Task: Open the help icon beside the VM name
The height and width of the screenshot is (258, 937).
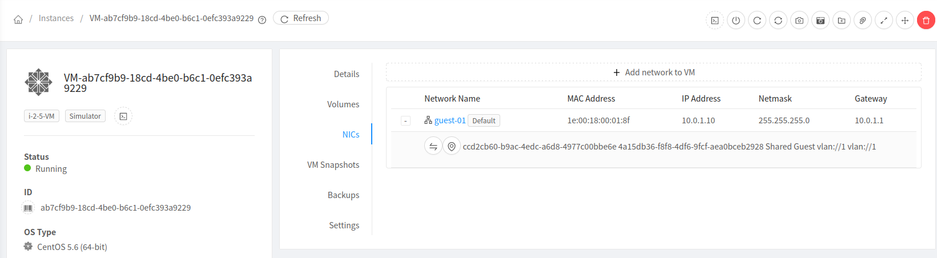Action: (262, 20)
